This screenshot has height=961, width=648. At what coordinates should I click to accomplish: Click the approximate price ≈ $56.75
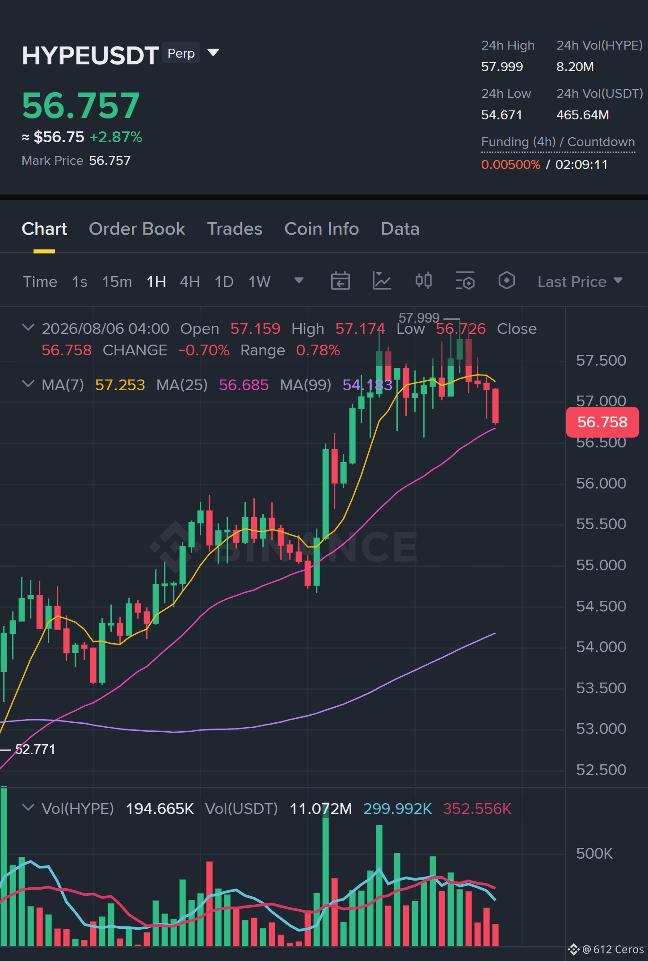(53, 137)
